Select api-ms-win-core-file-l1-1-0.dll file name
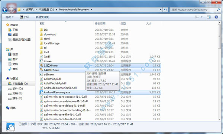 click(62, 115)
